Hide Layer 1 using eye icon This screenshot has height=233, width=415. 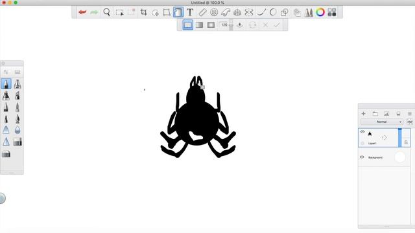point(362,131)
